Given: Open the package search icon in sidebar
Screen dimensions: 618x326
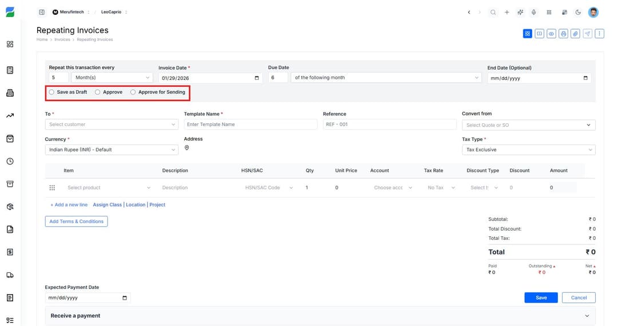Looking at the screenshot, I should coord(10,207).
